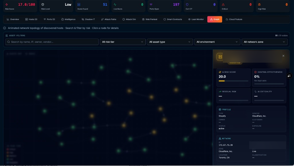Click the Cert CT shield icon
The width and height of the screenshot is (294, 166).
click(187, 5)
